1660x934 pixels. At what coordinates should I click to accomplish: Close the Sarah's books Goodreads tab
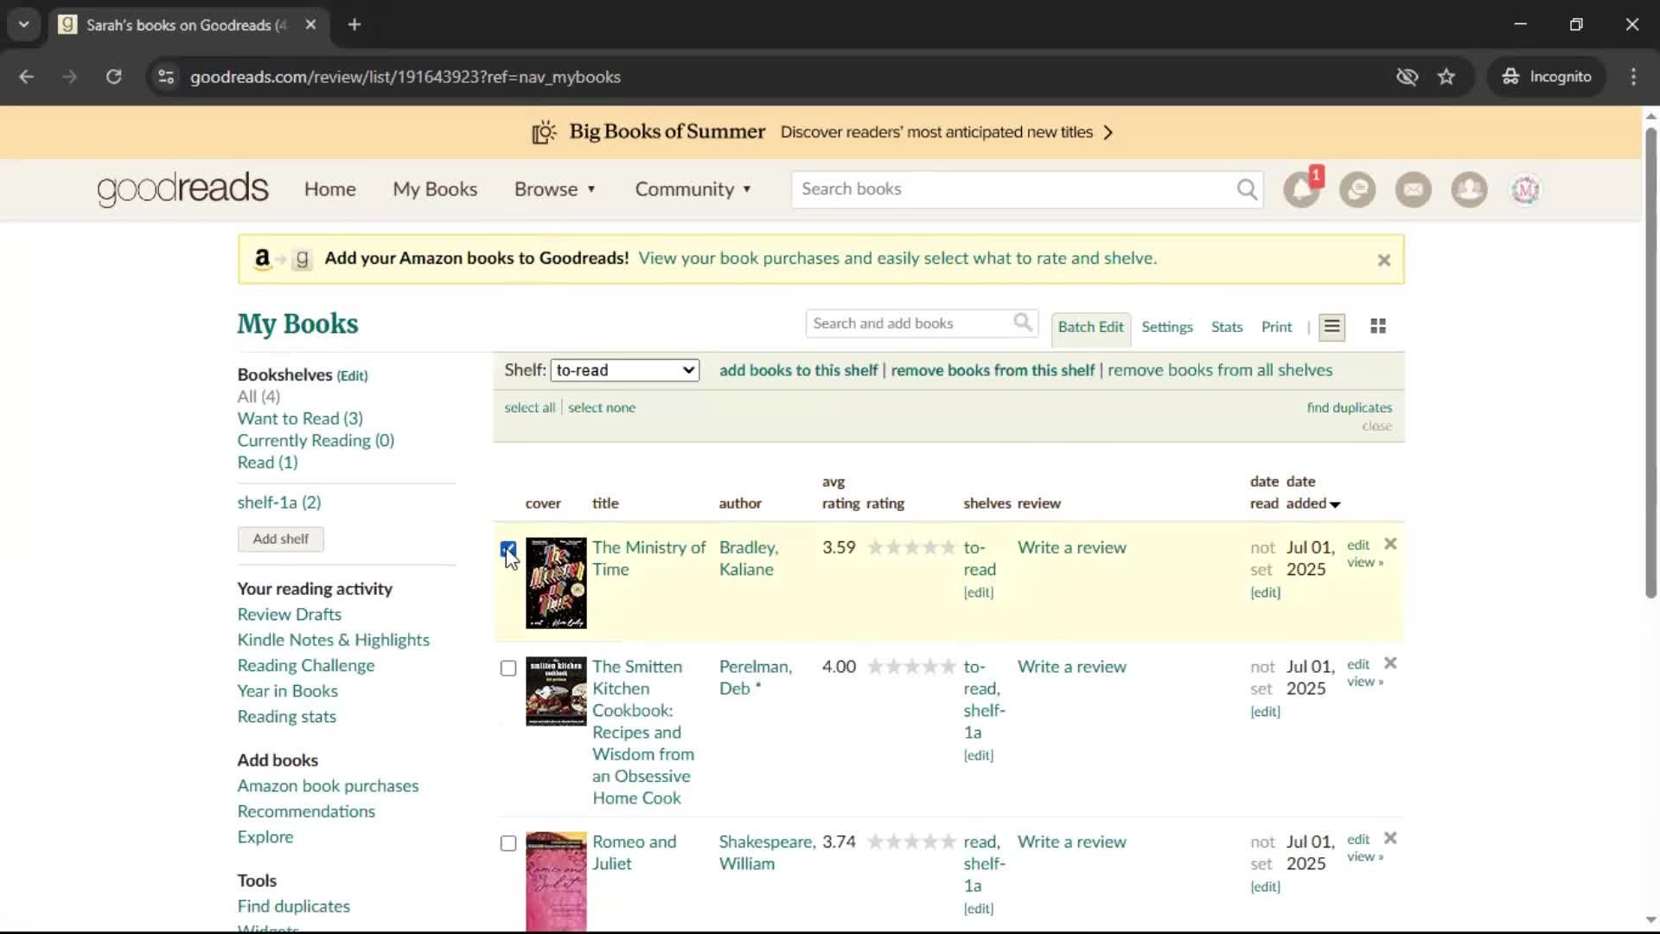[x=310, y=25]
